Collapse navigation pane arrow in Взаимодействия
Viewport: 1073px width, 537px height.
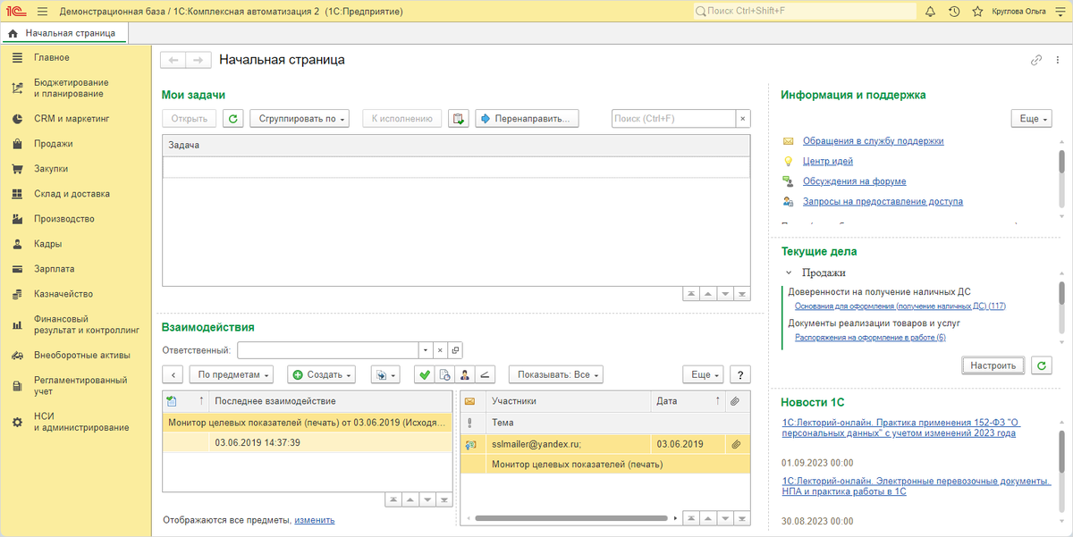[173, 375]
